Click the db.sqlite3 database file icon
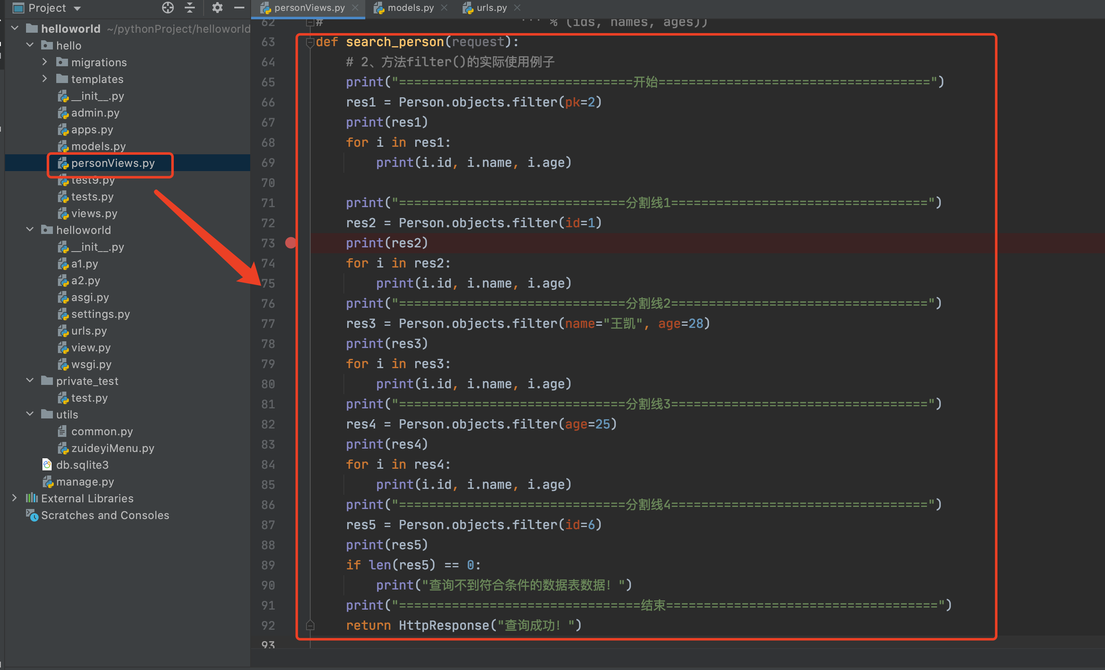1105x670 pixels. 47,465
